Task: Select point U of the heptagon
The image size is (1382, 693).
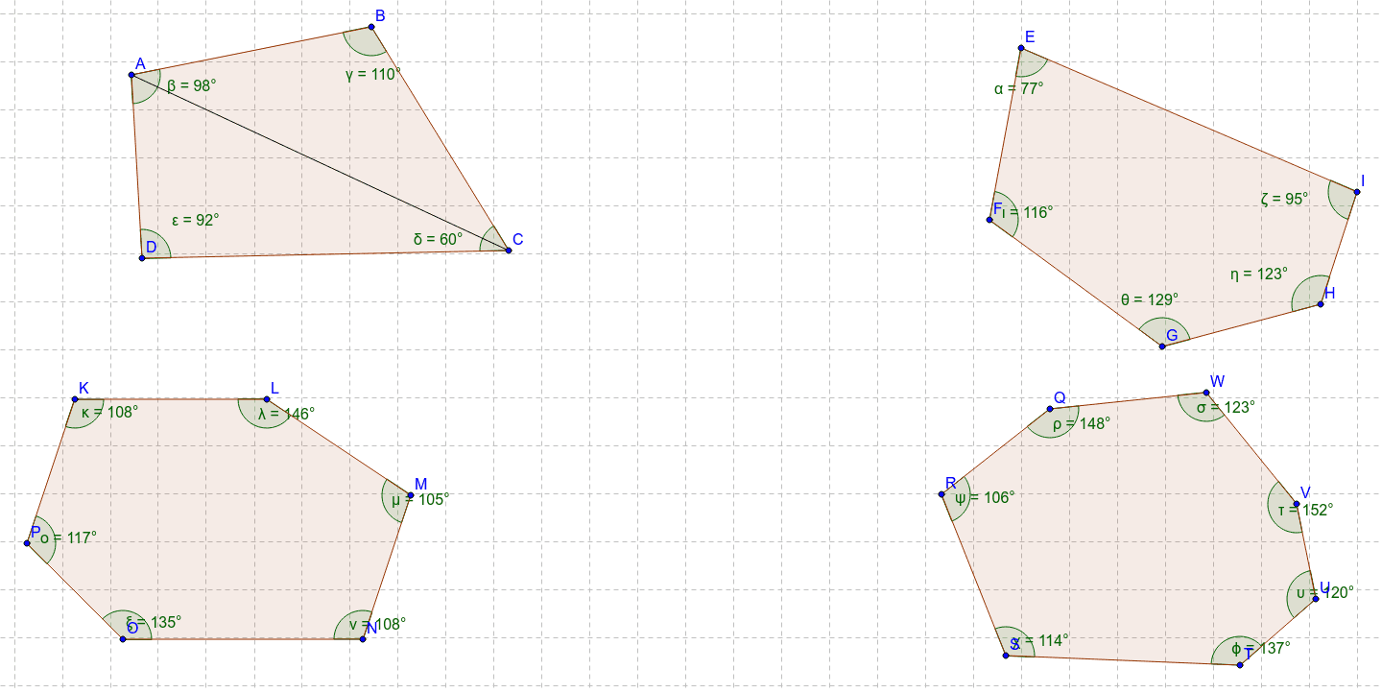Action: click(x=1315, y=599)
